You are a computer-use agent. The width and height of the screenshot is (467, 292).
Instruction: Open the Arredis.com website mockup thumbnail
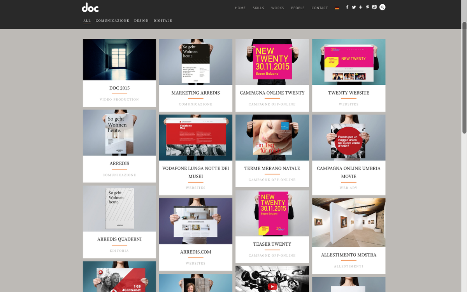point(196,221)
